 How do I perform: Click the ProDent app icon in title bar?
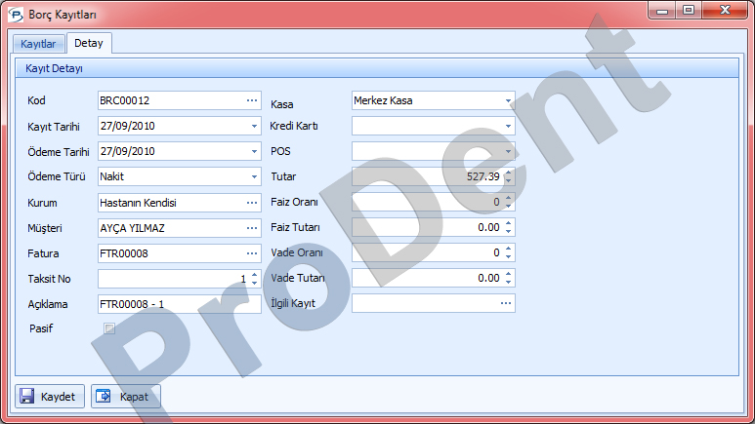click(16, 15)
